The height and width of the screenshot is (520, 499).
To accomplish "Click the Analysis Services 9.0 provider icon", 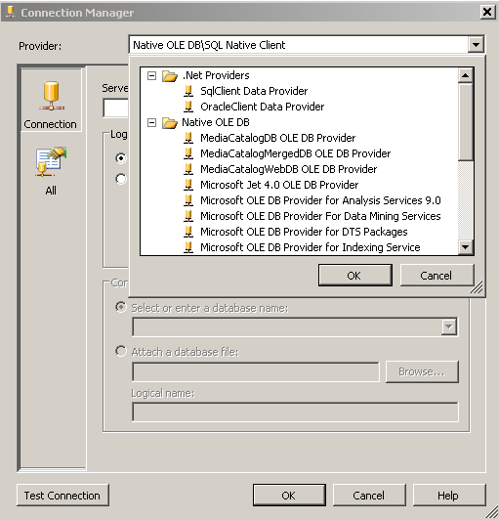I will [x=188, y=200].
